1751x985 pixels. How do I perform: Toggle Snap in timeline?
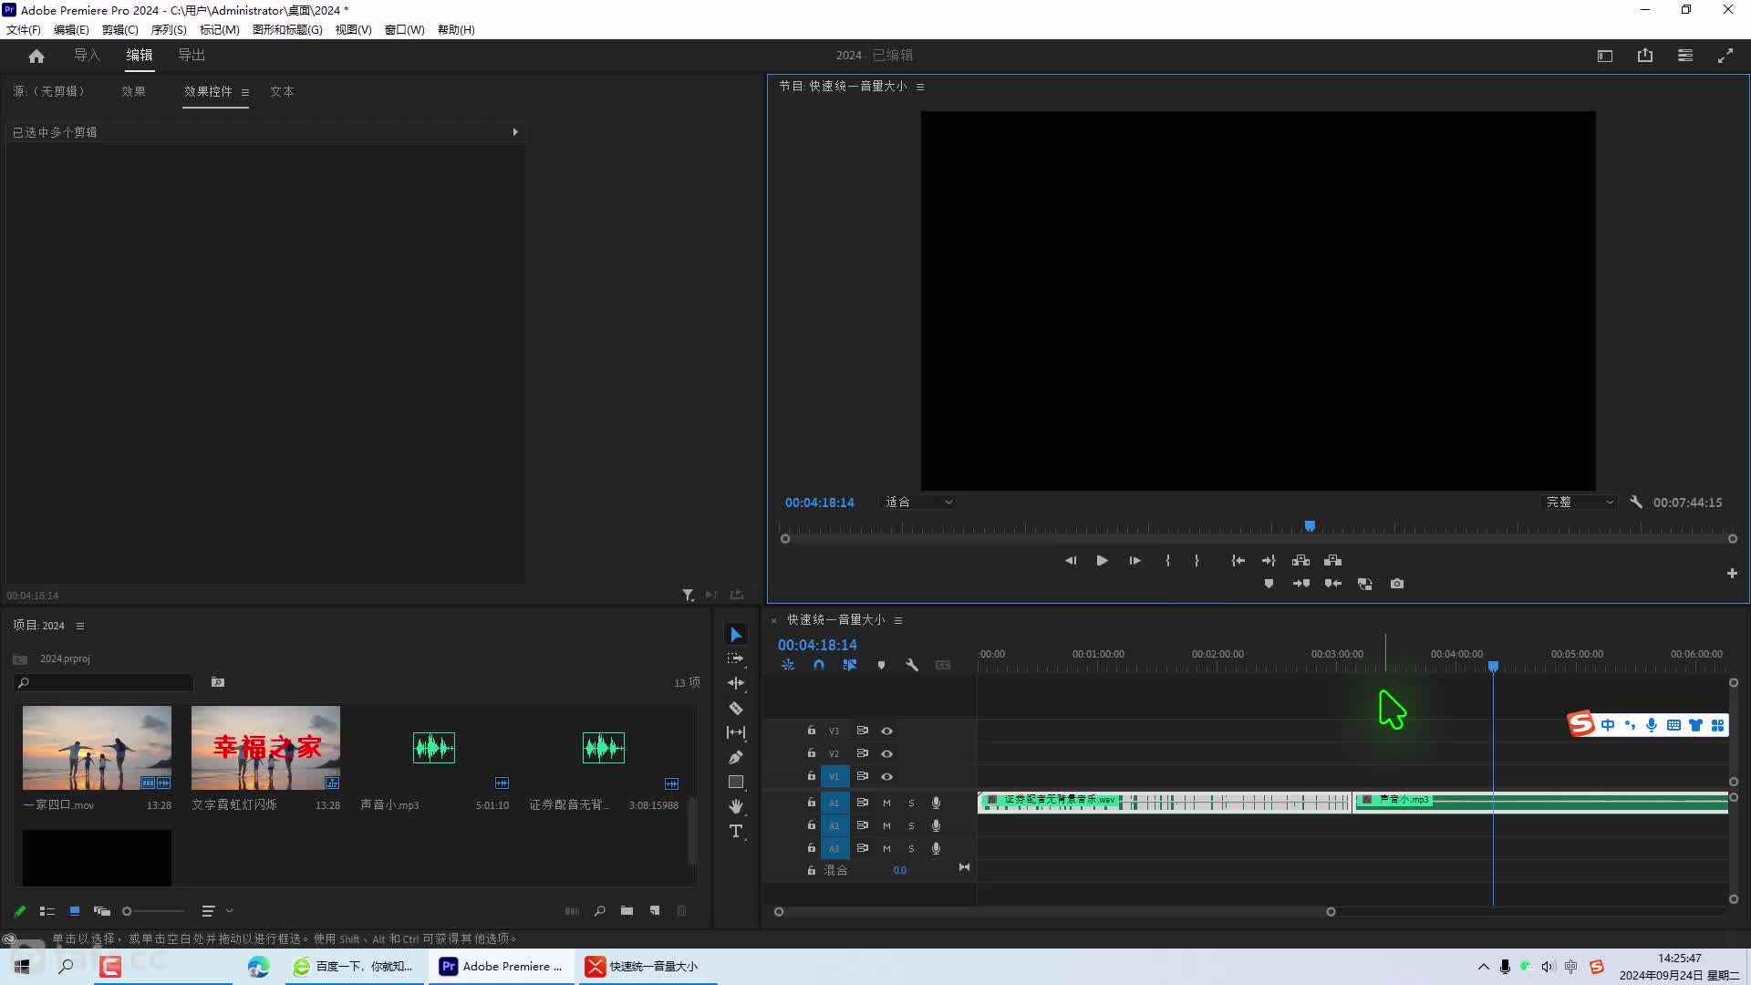[819, 665]
